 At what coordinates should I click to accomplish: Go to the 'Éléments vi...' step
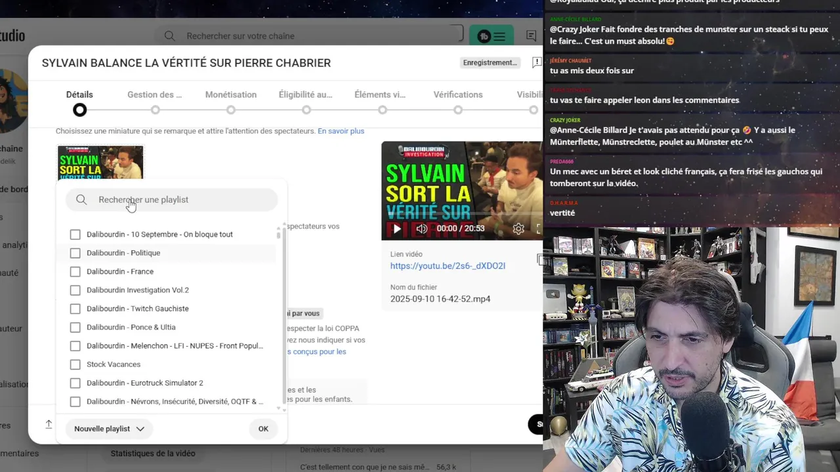tap(380, 102)
